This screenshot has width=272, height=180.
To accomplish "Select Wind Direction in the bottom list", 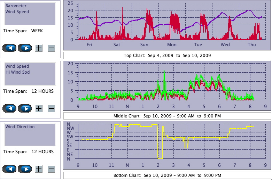I will [20, 127].
